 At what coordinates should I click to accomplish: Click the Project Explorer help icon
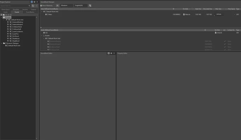click(x=34, y=2)
